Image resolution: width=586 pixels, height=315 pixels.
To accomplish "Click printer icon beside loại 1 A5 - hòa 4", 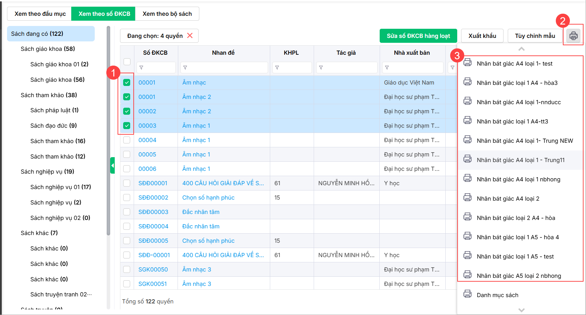I will click(468, 236).
